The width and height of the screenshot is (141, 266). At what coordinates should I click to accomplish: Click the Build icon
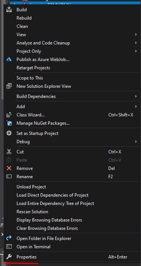(x=9, y=10)
